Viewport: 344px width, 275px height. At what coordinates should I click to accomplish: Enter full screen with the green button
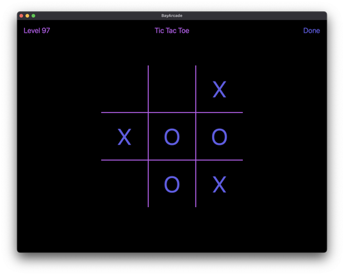click(33, 16)
